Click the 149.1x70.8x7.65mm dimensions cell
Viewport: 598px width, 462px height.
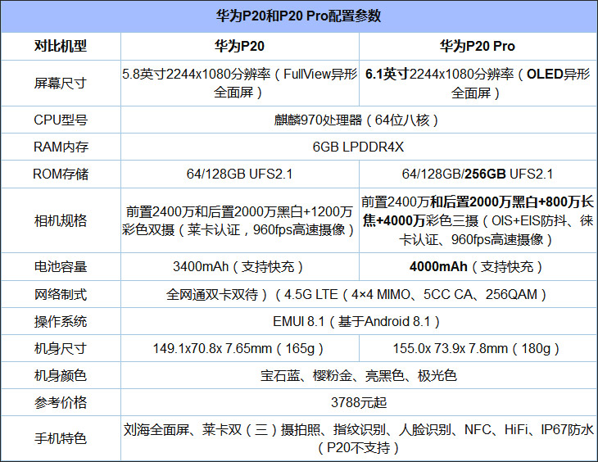pos(239,348)
